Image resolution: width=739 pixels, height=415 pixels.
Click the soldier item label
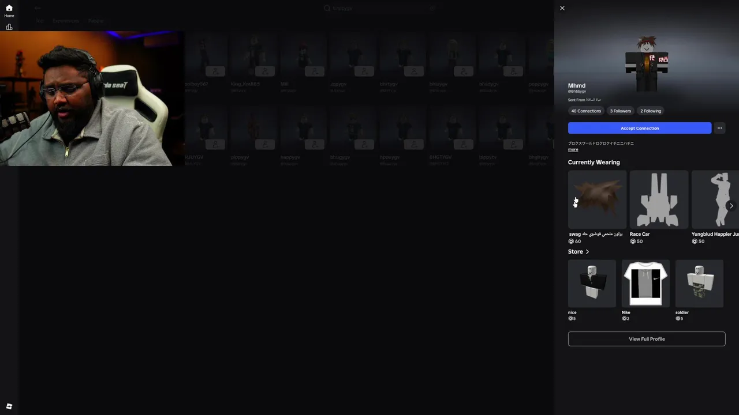pos(682,312)
